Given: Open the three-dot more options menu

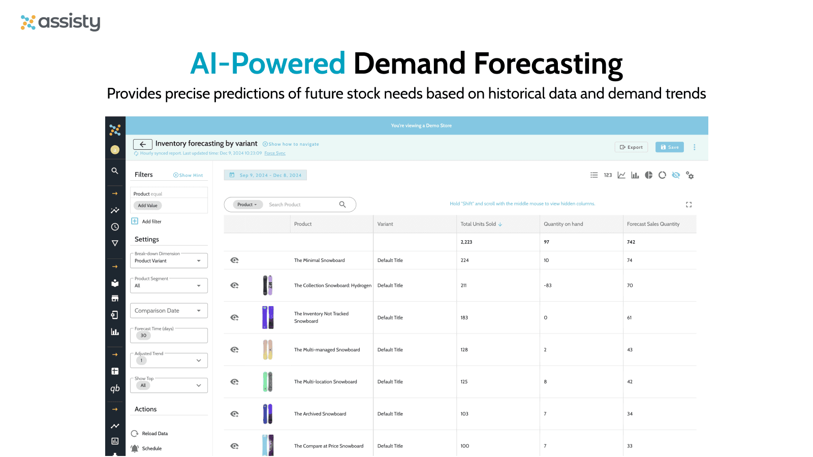Looking at the screenshot, I should coord(694,147).
